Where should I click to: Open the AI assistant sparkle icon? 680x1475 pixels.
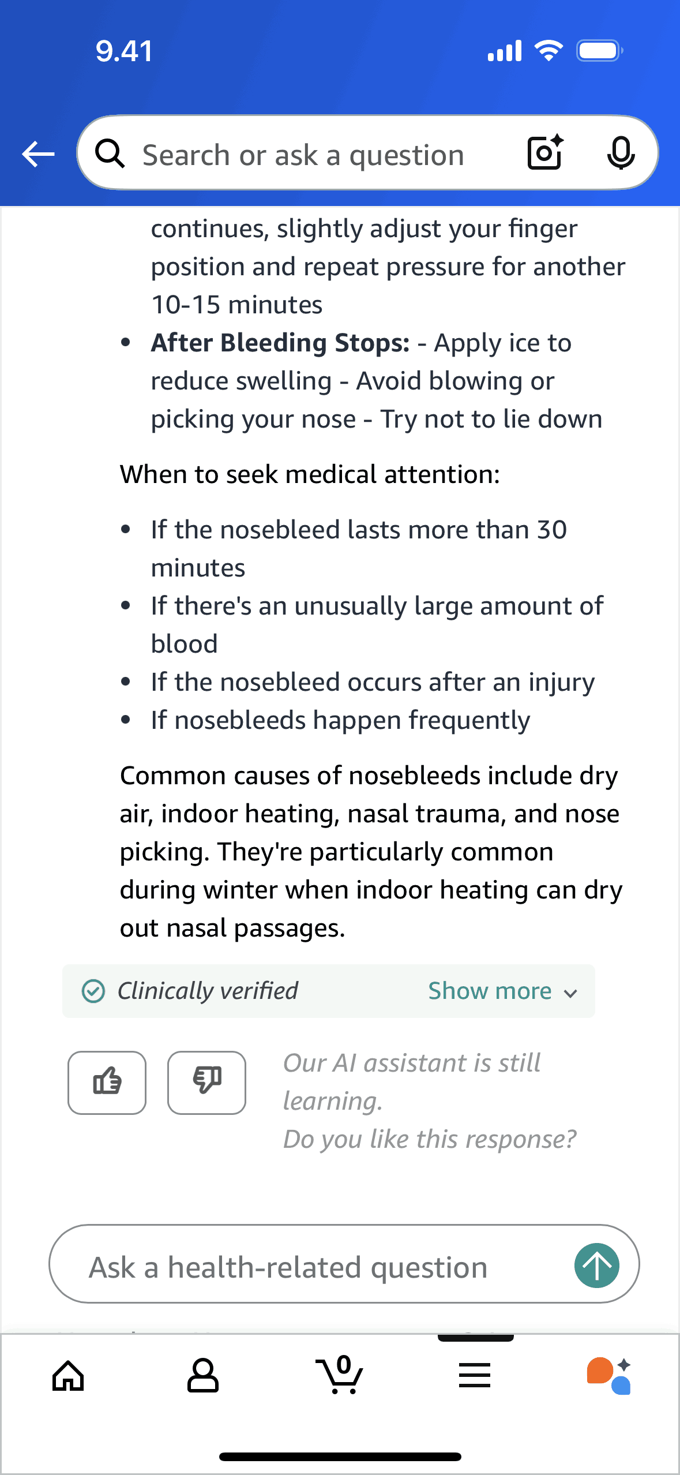(x=609, y=1376)
